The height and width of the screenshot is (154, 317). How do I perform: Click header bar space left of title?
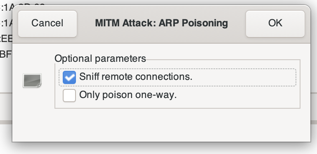(86, 23)
